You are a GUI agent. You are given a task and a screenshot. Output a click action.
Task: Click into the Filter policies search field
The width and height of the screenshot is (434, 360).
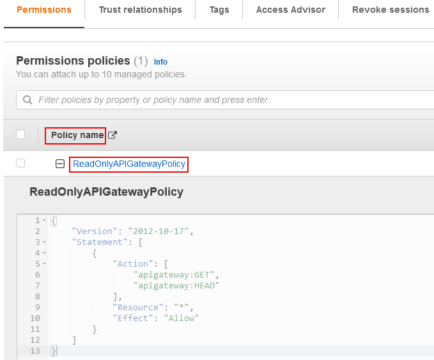[x=224, y=100]
